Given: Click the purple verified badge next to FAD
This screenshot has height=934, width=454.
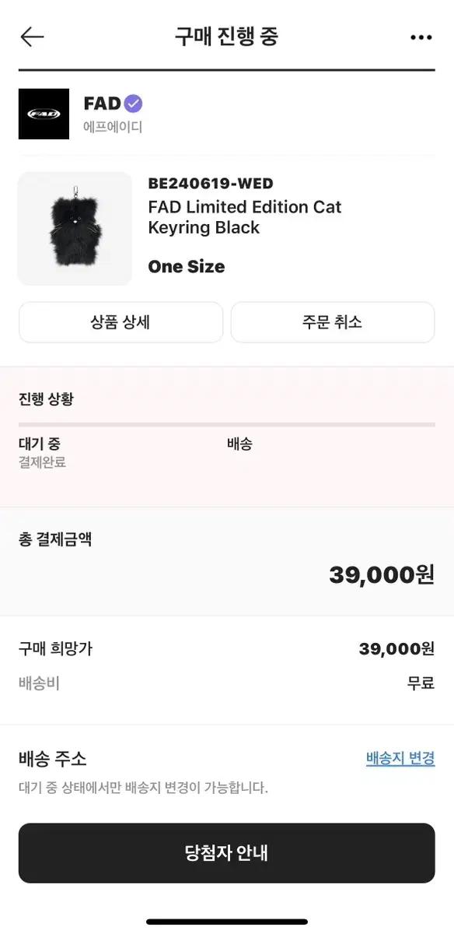Looking at the screenshot, I should [134, 102].
